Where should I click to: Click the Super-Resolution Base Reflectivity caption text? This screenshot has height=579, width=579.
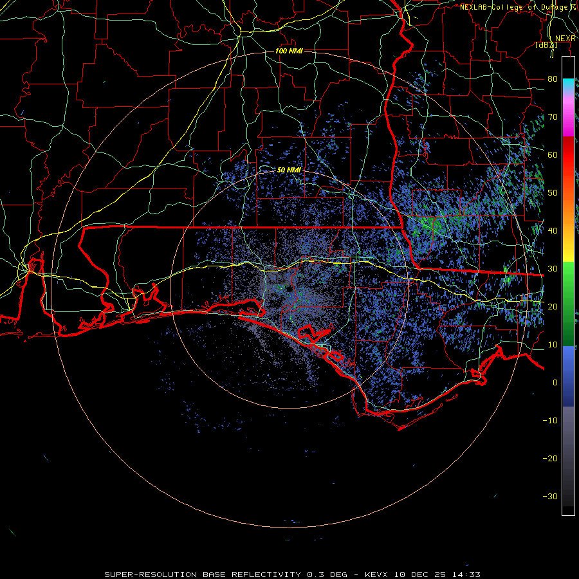(x=203, y=574)
